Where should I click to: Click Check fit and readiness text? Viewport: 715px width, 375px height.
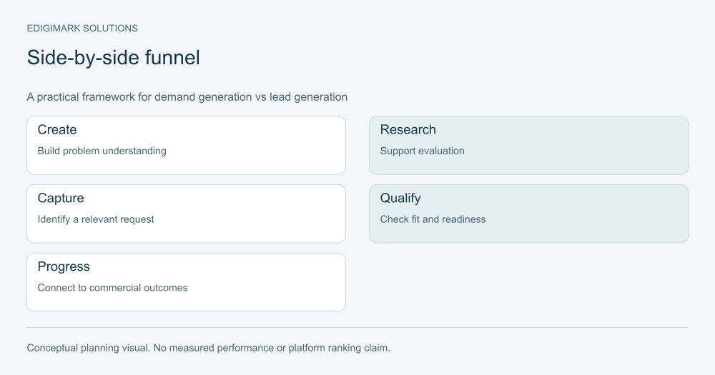pos(433,219)
